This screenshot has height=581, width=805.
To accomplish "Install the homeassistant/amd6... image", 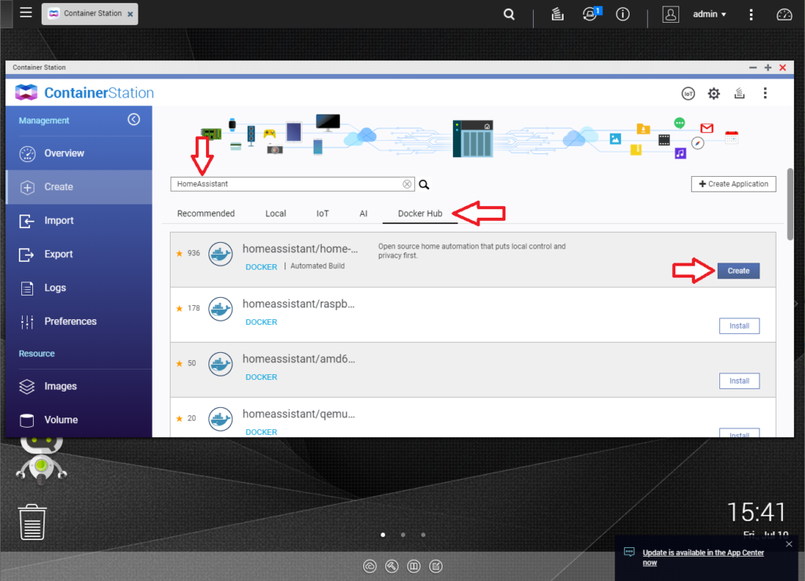I will pyautogui.click(x=739, y=381).
